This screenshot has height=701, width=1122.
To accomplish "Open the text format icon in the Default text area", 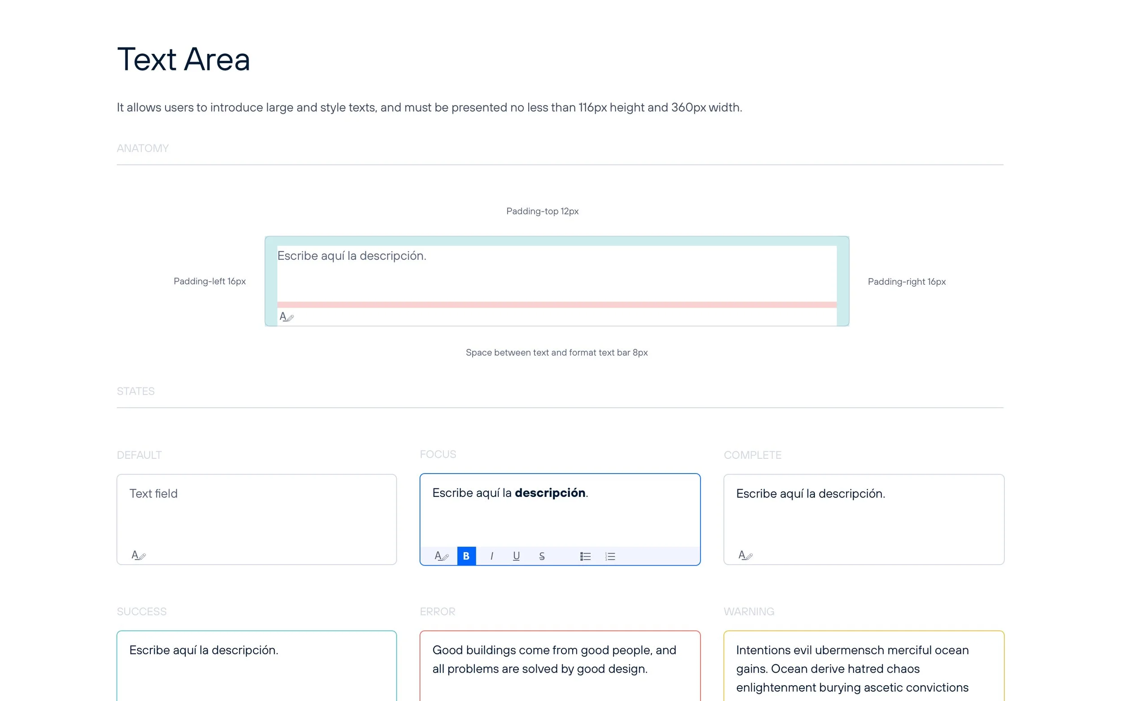I will click(x=138, y=555).
